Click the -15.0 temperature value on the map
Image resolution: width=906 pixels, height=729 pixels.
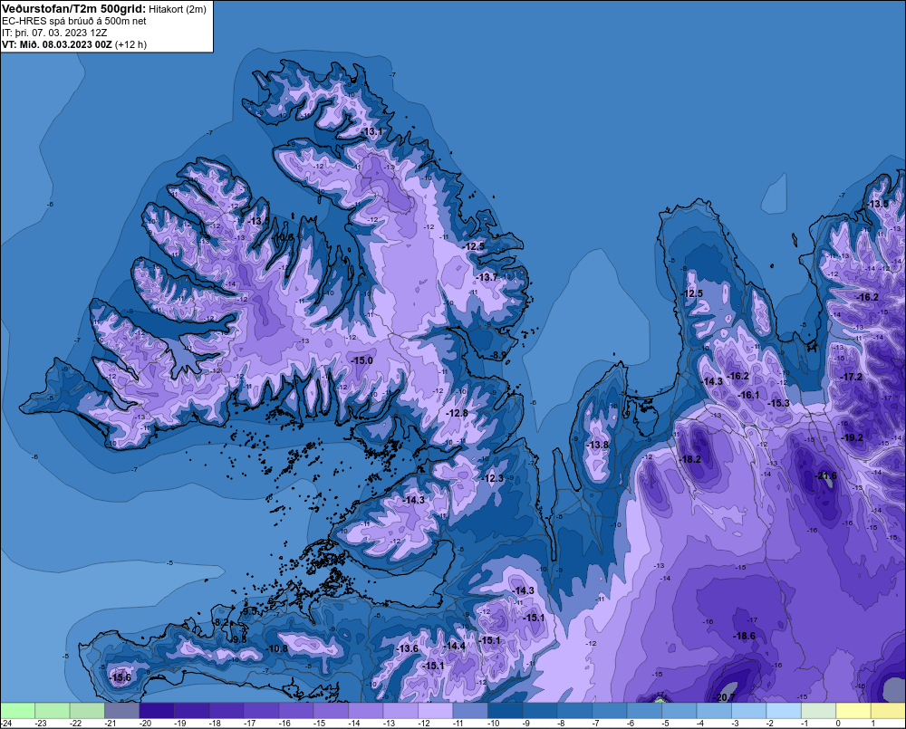click(x=362, y=360)
